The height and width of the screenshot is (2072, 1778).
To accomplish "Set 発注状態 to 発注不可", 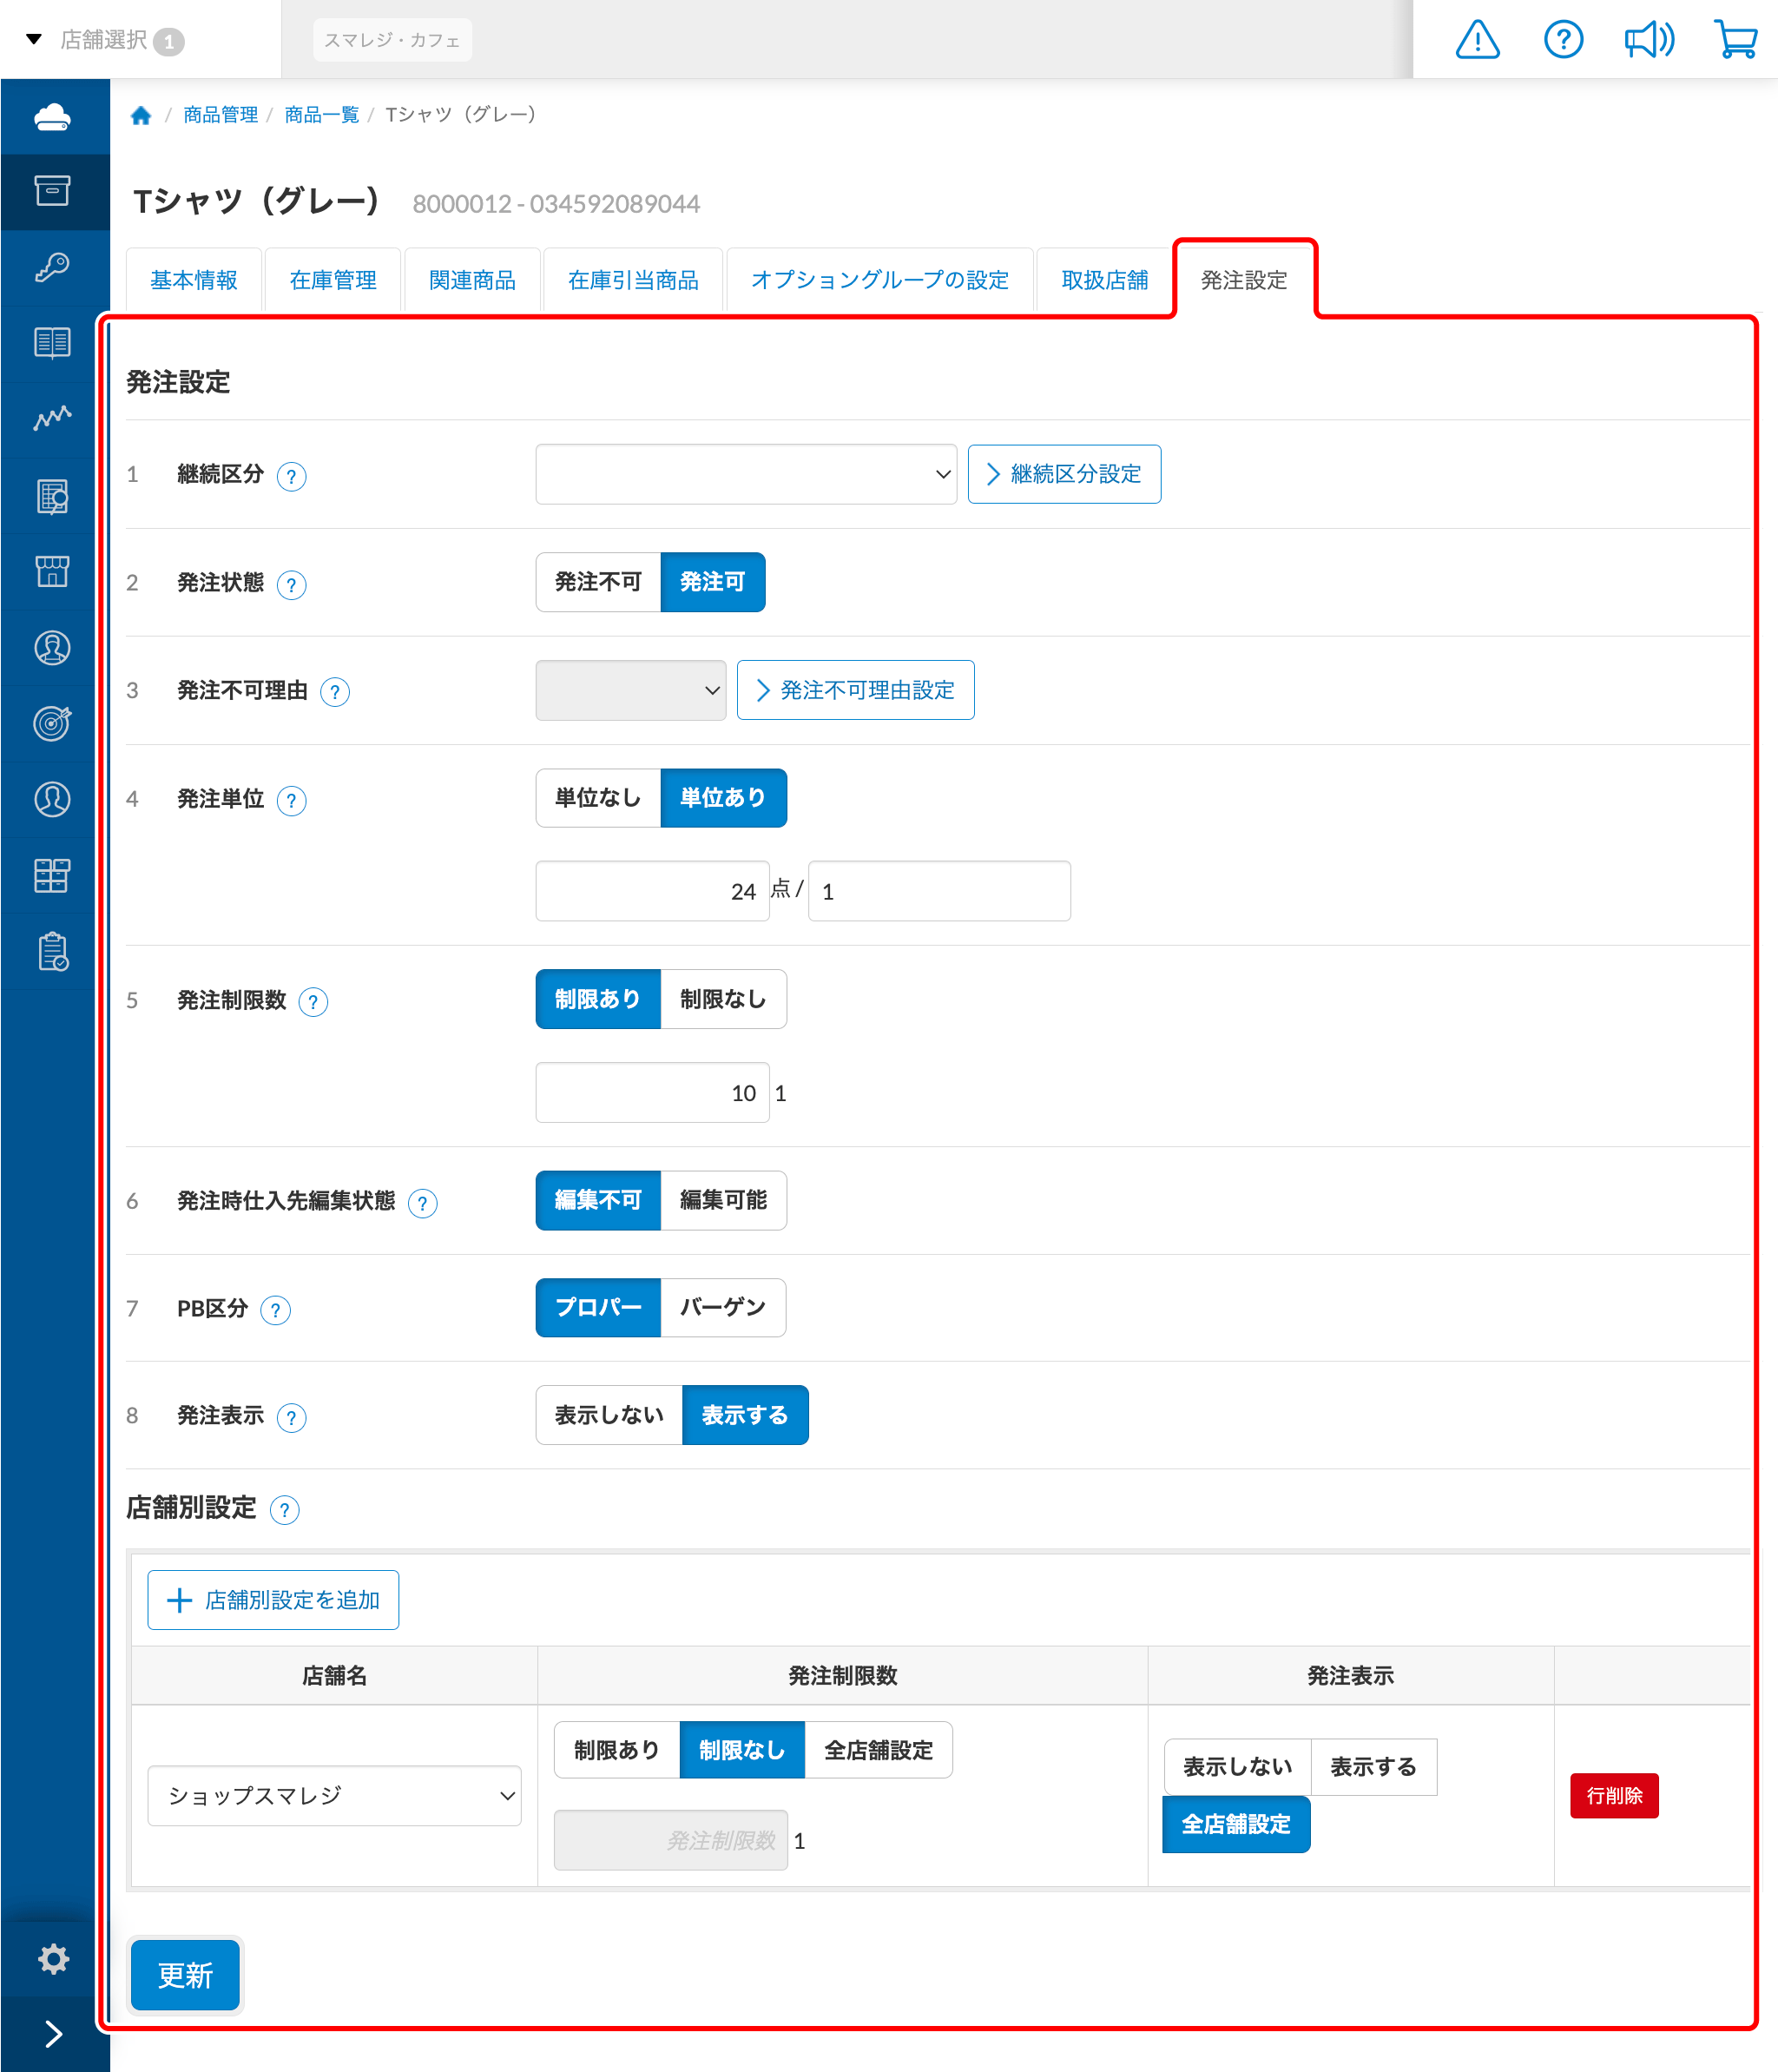I will 598,582.
